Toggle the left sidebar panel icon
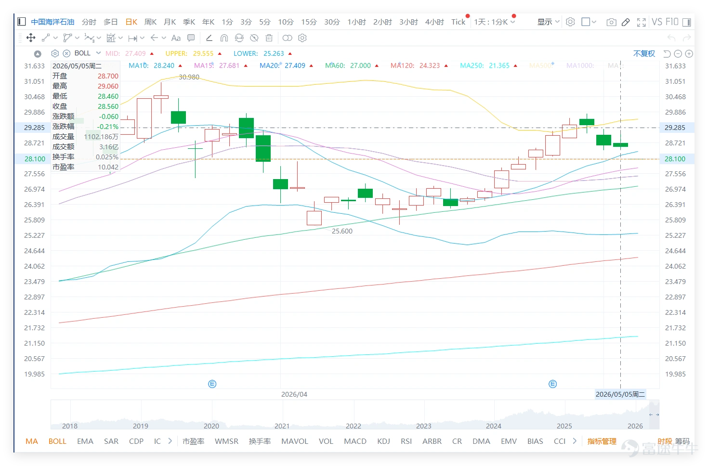This screenshot has height=466, width=708. (x=21, y=22)
